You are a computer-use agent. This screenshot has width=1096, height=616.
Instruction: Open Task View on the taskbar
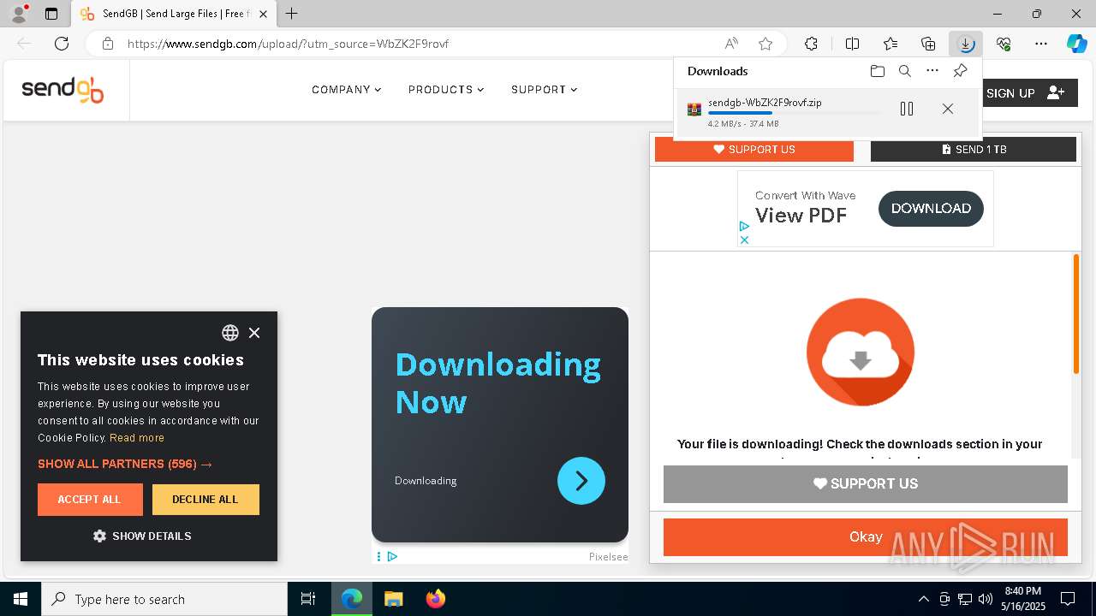pos(308,599)
